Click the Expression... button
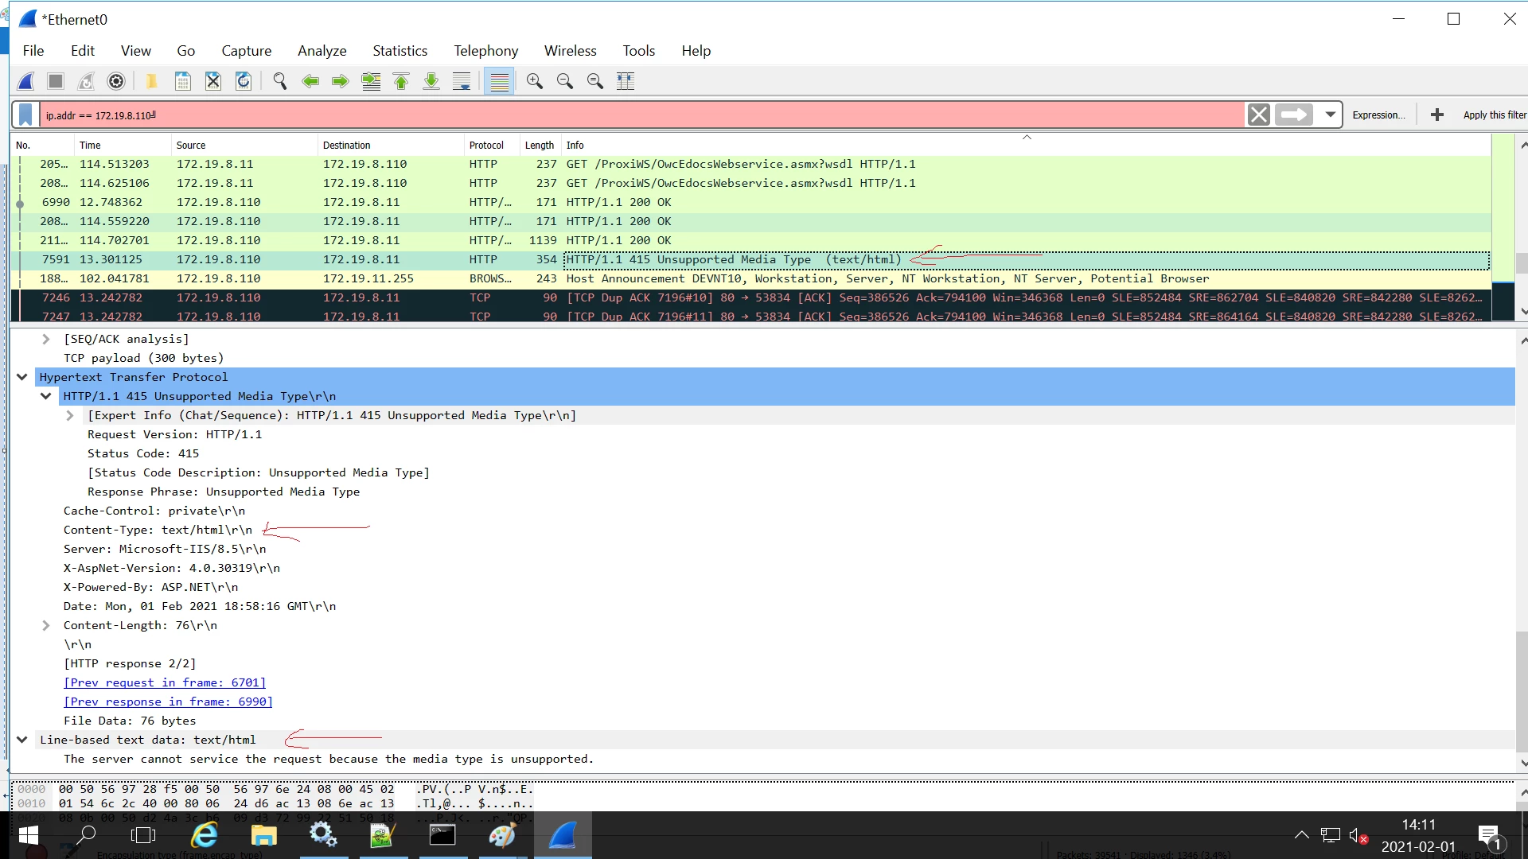The image size is (1528, 859). click(x=1378, y=115)
